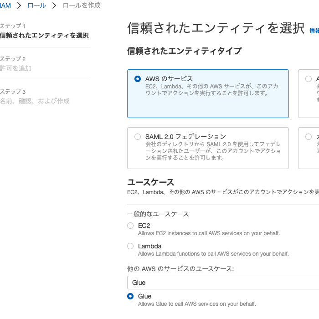Click the ステップ 3 名前、確認、および作成 step

point(35,97)
